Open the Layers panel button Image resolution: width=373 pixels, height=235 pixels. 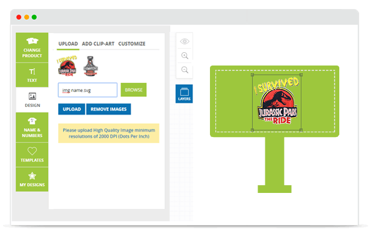[x=184, y=94]
